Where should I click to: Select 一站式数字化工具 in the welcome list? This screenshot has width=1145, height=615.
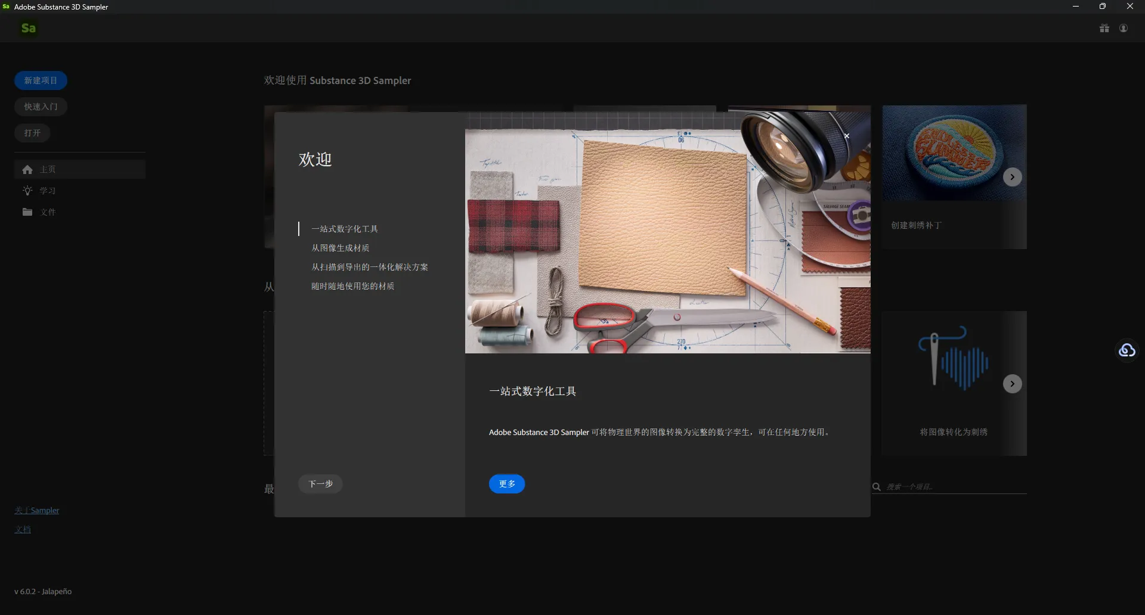pos(345,229)
